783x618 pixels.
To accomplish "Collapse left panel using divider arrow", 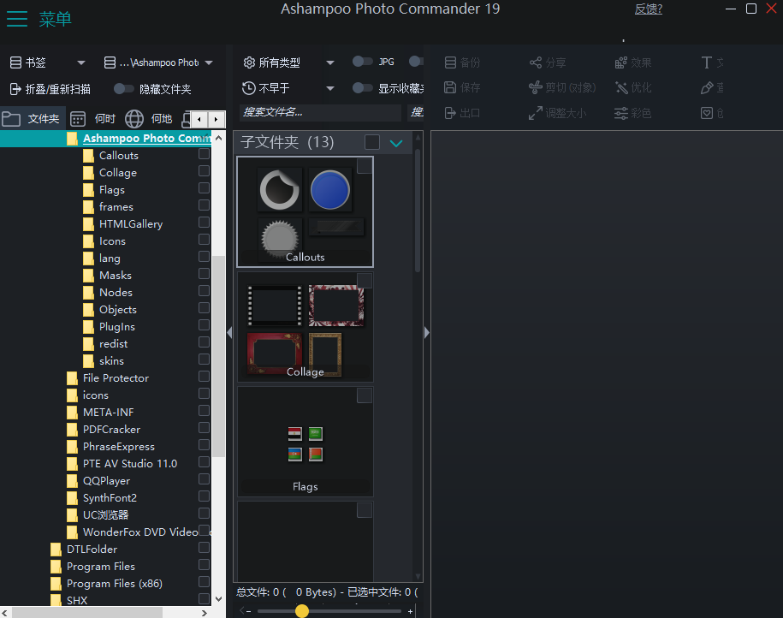I will click(229, 332).
